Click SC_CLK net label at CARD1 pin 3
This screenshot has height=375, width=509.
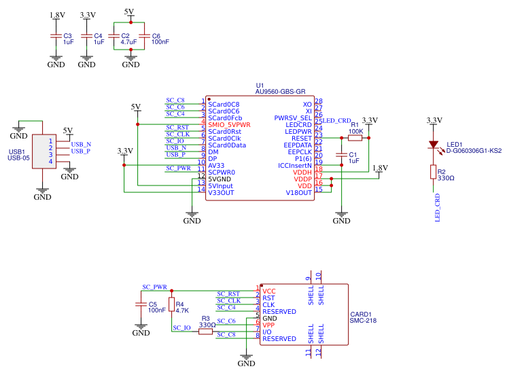click(229, 301)
